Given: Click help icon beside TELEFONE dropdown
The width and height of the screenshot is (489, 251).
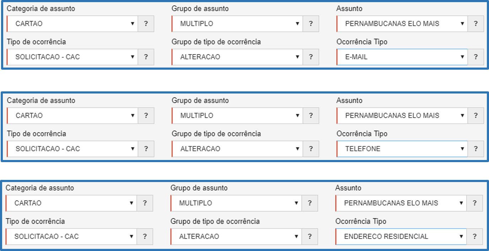Looking at the screenshot, I should (x=475, y=149).
